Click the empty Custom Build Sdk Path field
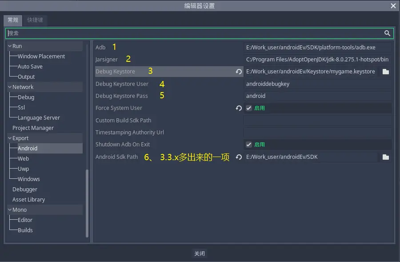The image size is (400, 262). [x=318, y=120]
